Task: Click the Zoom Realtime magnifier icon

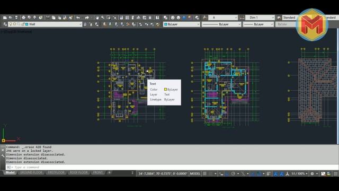Action: (103, 18)
